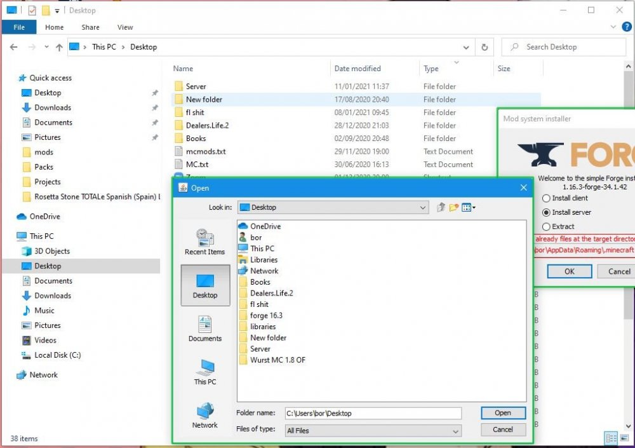635x448 pixels.
Task: Expand the Look in folder dropdown
Action: pyautogui.click(x=423, y=207)
